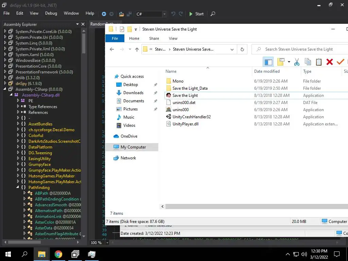
Task: Open dnSpy Help menu
Action: pos(90,13)
